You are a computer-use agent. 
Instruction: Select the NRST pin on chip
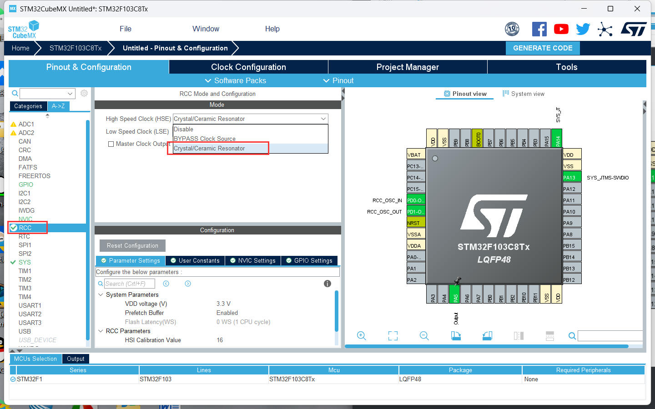pos(416,223)
